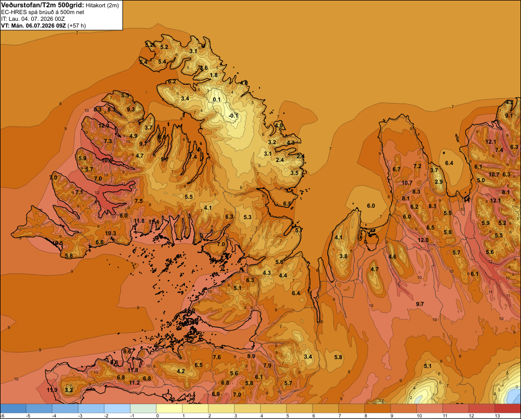Click the 11.9 label at southwest coast

(52, 390)
